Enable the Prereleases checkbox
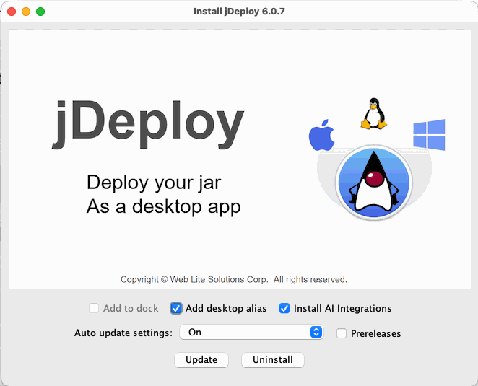The height and width of the screenshot is (386, 478). (x=342, y=333)
